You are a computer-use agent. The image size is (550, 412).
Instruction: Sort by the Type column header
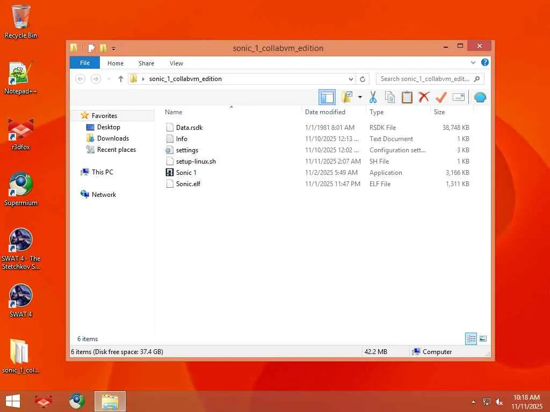377,112
